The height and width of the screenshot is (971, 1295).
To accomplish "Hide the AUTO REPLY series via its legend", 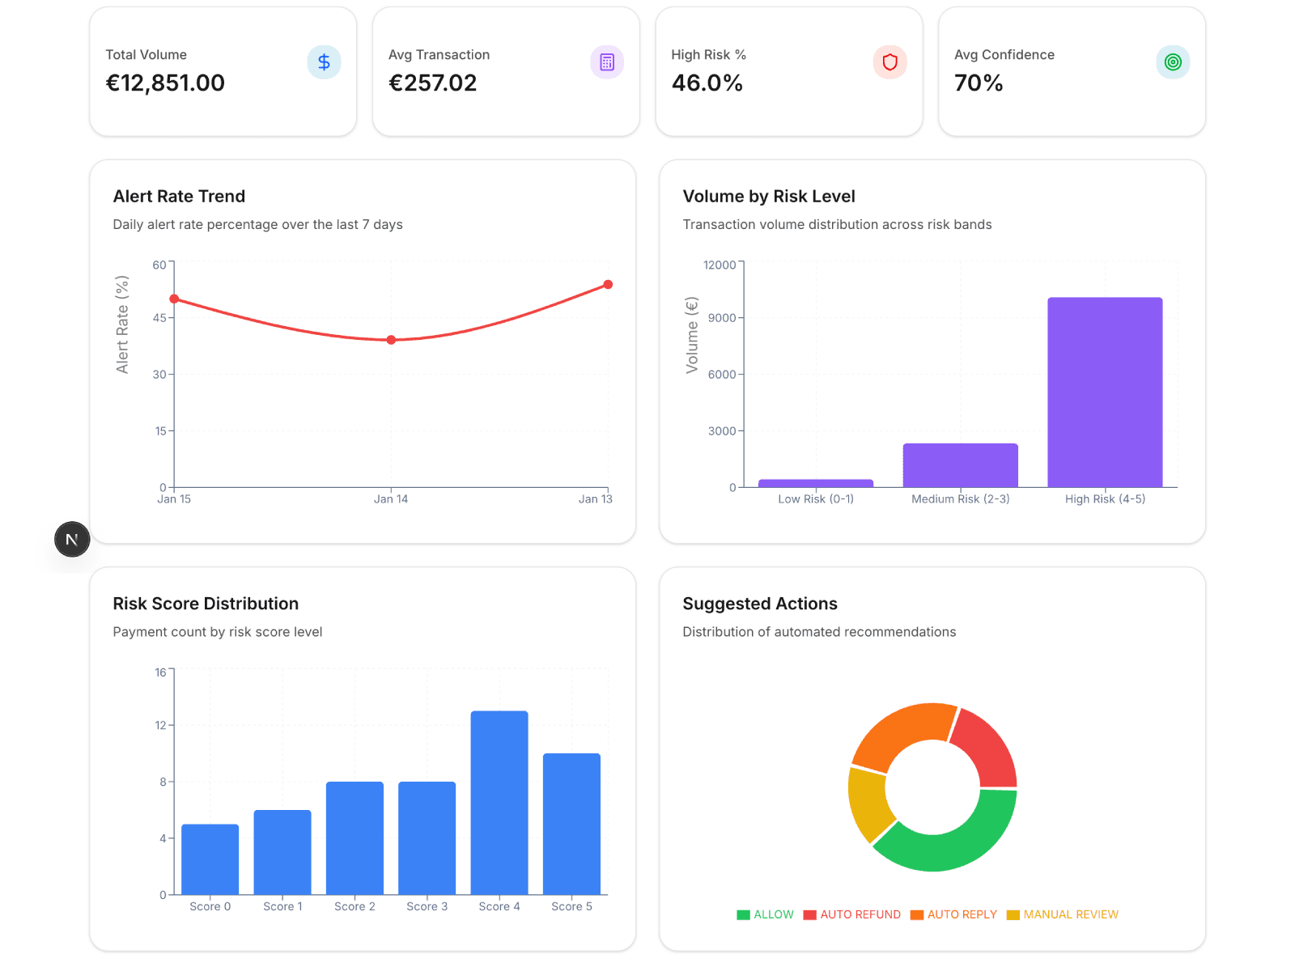I will [953, 914].
